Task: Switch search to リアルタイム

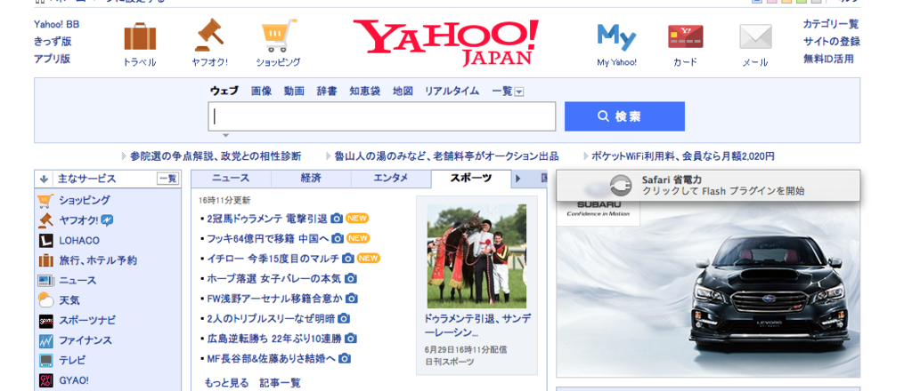Action: (452, 91)
